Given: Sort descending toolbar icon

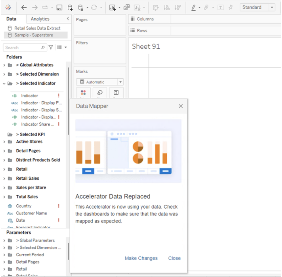Looking at the screenshot, I should pyautogui.click(x=178, y=7).
